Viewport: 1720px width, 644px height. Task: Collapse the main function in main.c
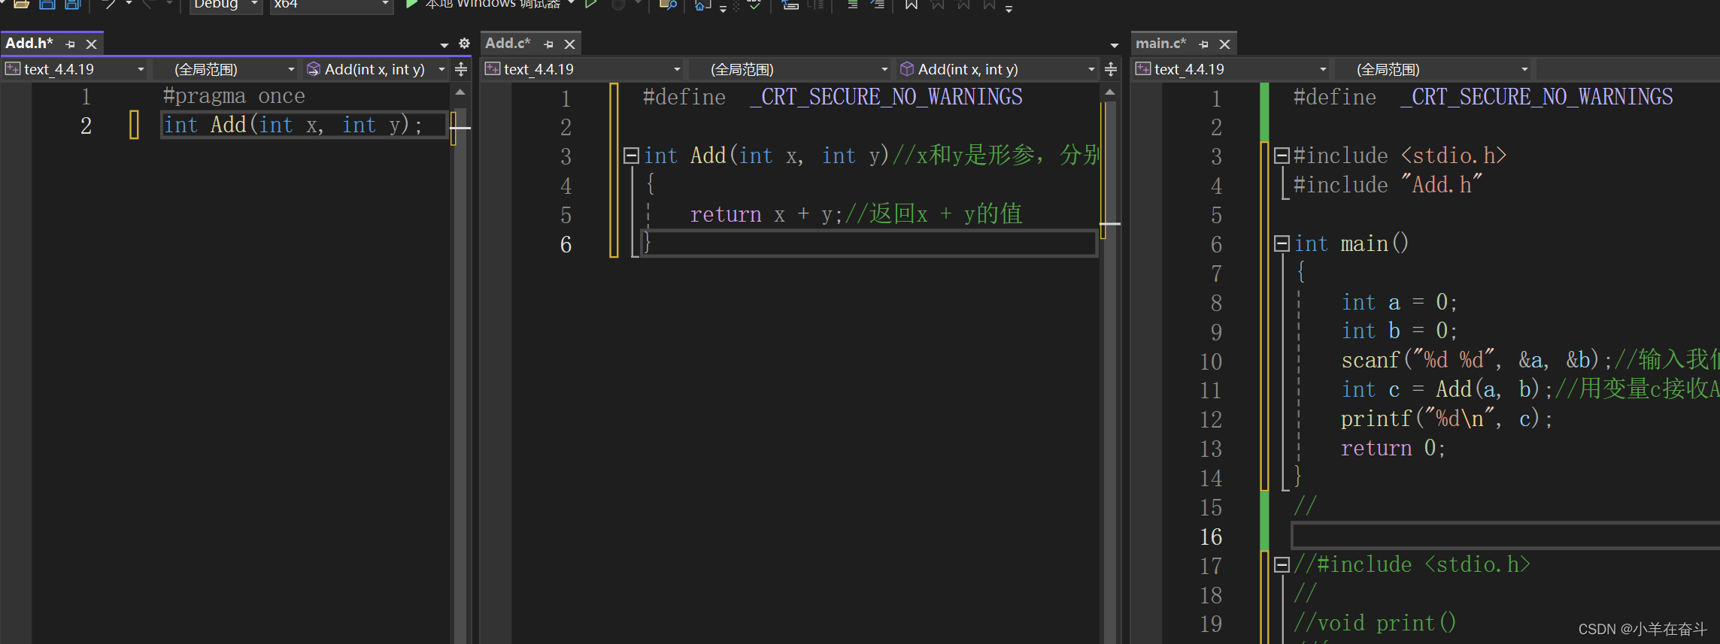click(1282, 243)
